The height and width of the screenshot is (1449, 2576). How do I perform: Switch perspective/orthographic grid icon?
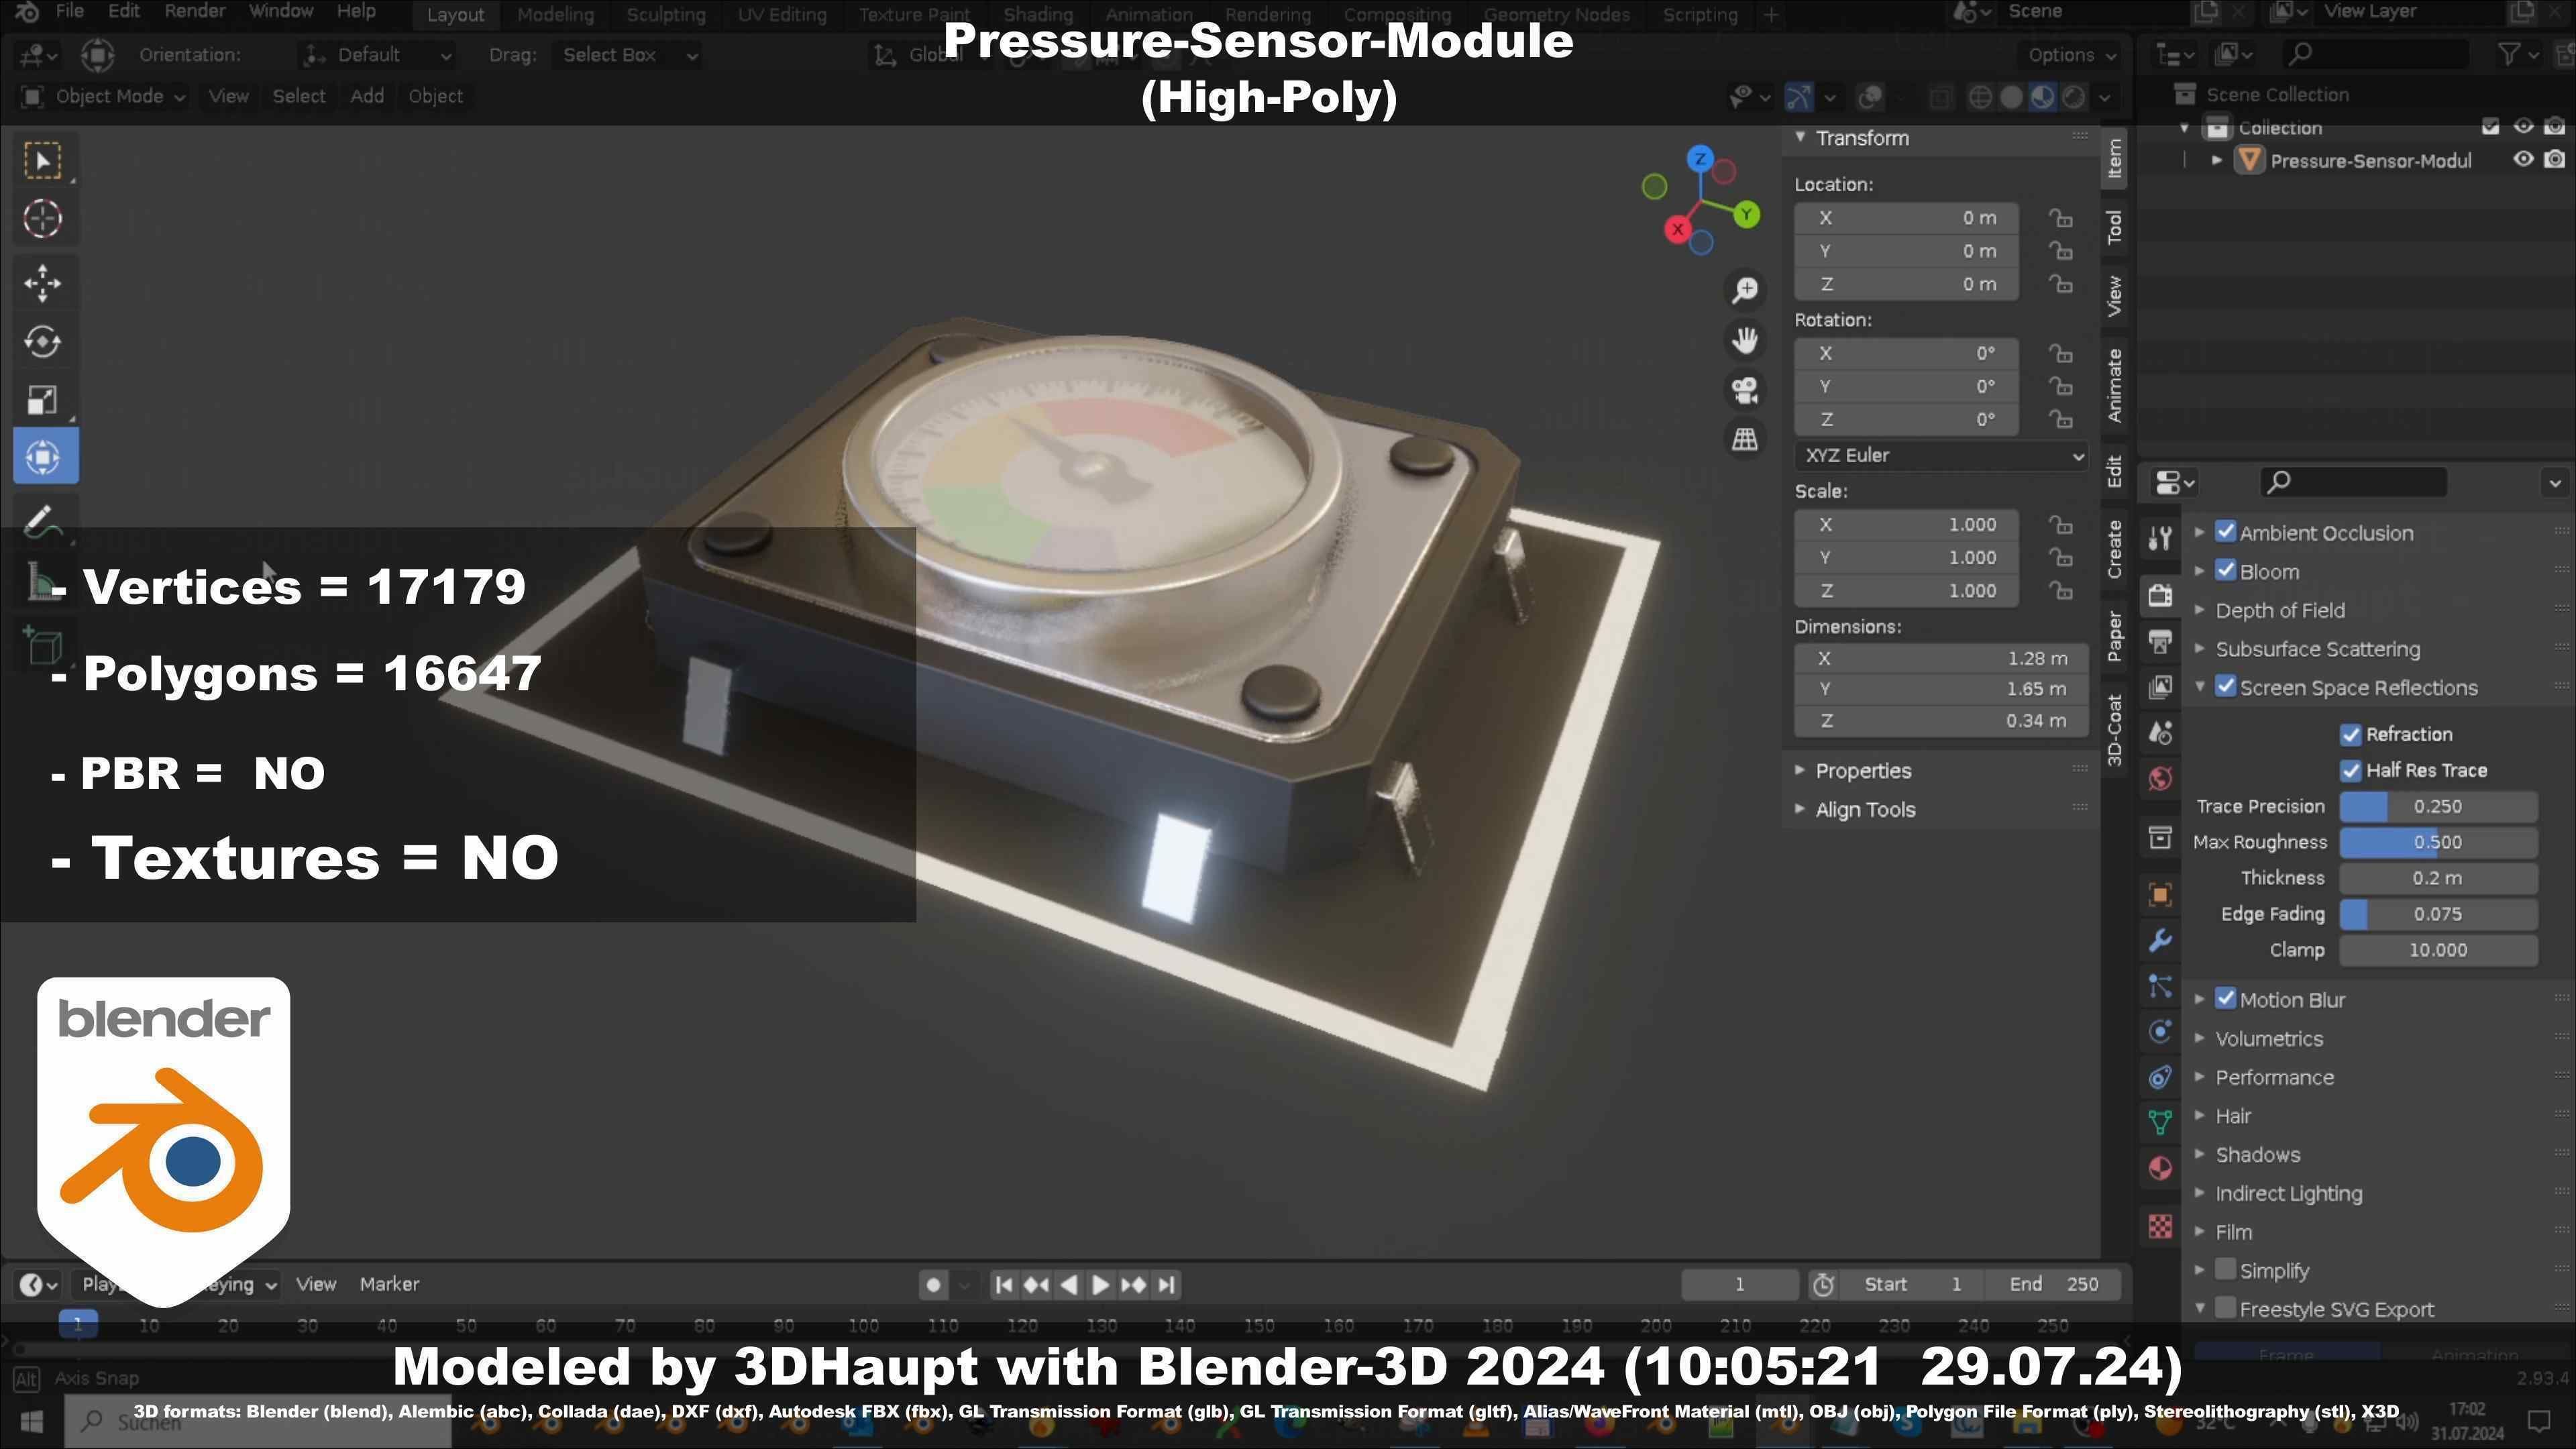coord(1745,439)
